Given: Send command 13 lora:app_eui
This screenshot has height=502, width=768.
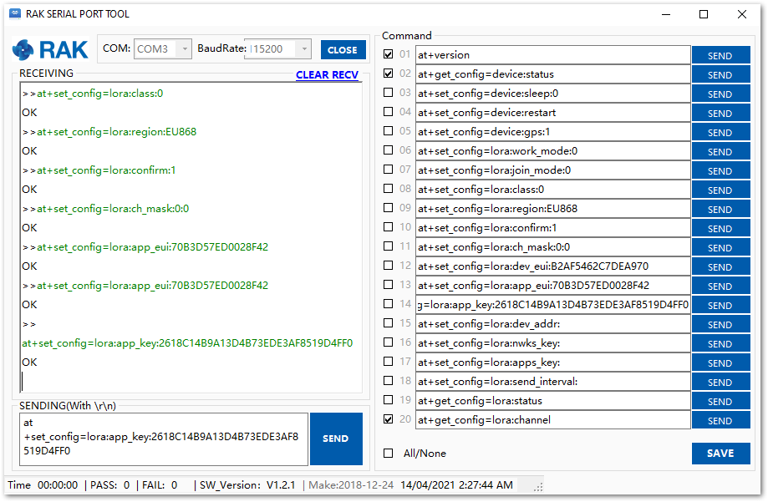Looking at the screenshot, I should tap(720, 286).
